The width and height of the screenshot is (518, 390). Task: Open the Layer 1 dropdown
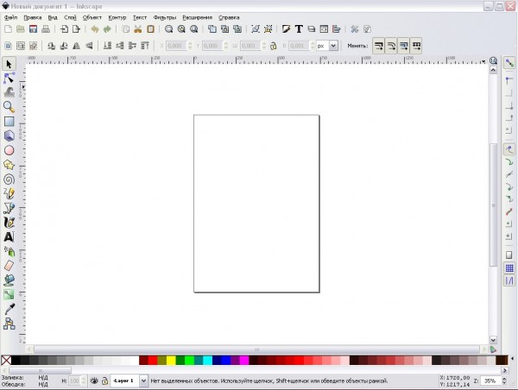(x=143, y=381)
